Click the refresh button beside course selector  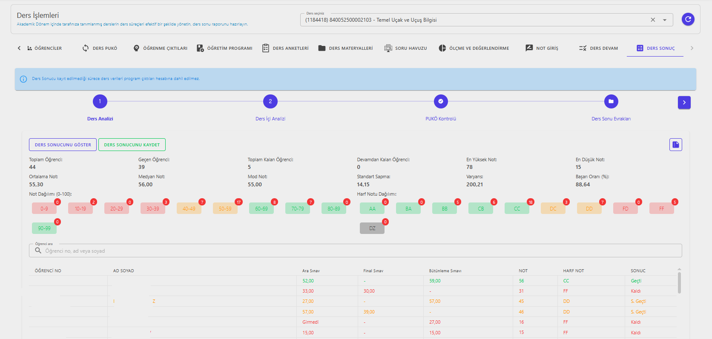tap(688, 19)
